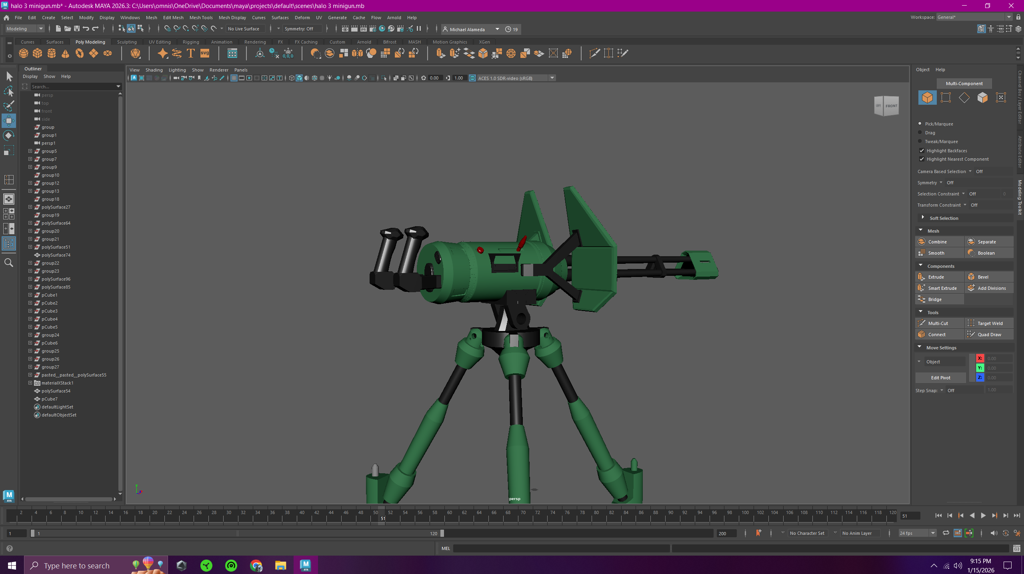Image resolution: width=1024 pixels, height=574 pixels.
Task: Click the polygon cube shelf icon
Action: coord(38,53)
